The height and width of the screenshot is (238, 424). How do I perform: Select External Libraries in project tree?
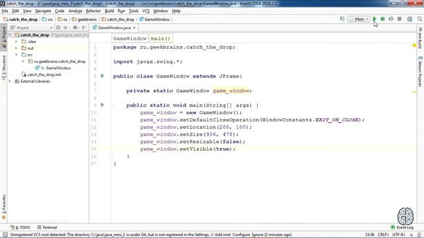point(35,81)
